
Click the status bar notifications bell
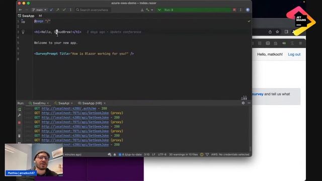pos(115,154)
